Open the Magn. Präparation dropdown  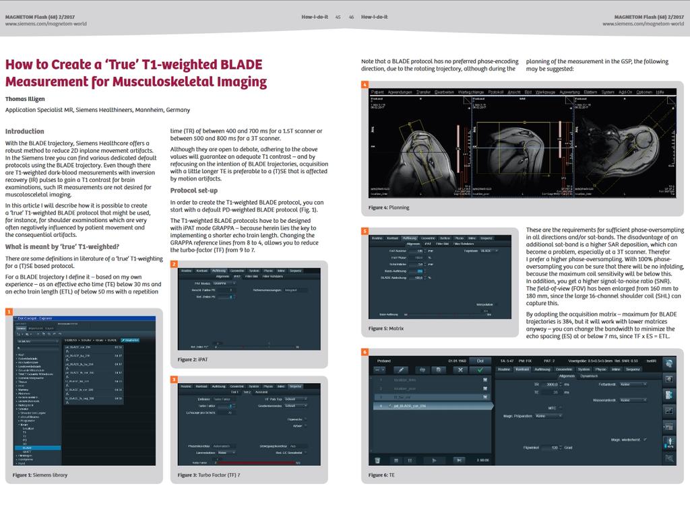(549, 416)
